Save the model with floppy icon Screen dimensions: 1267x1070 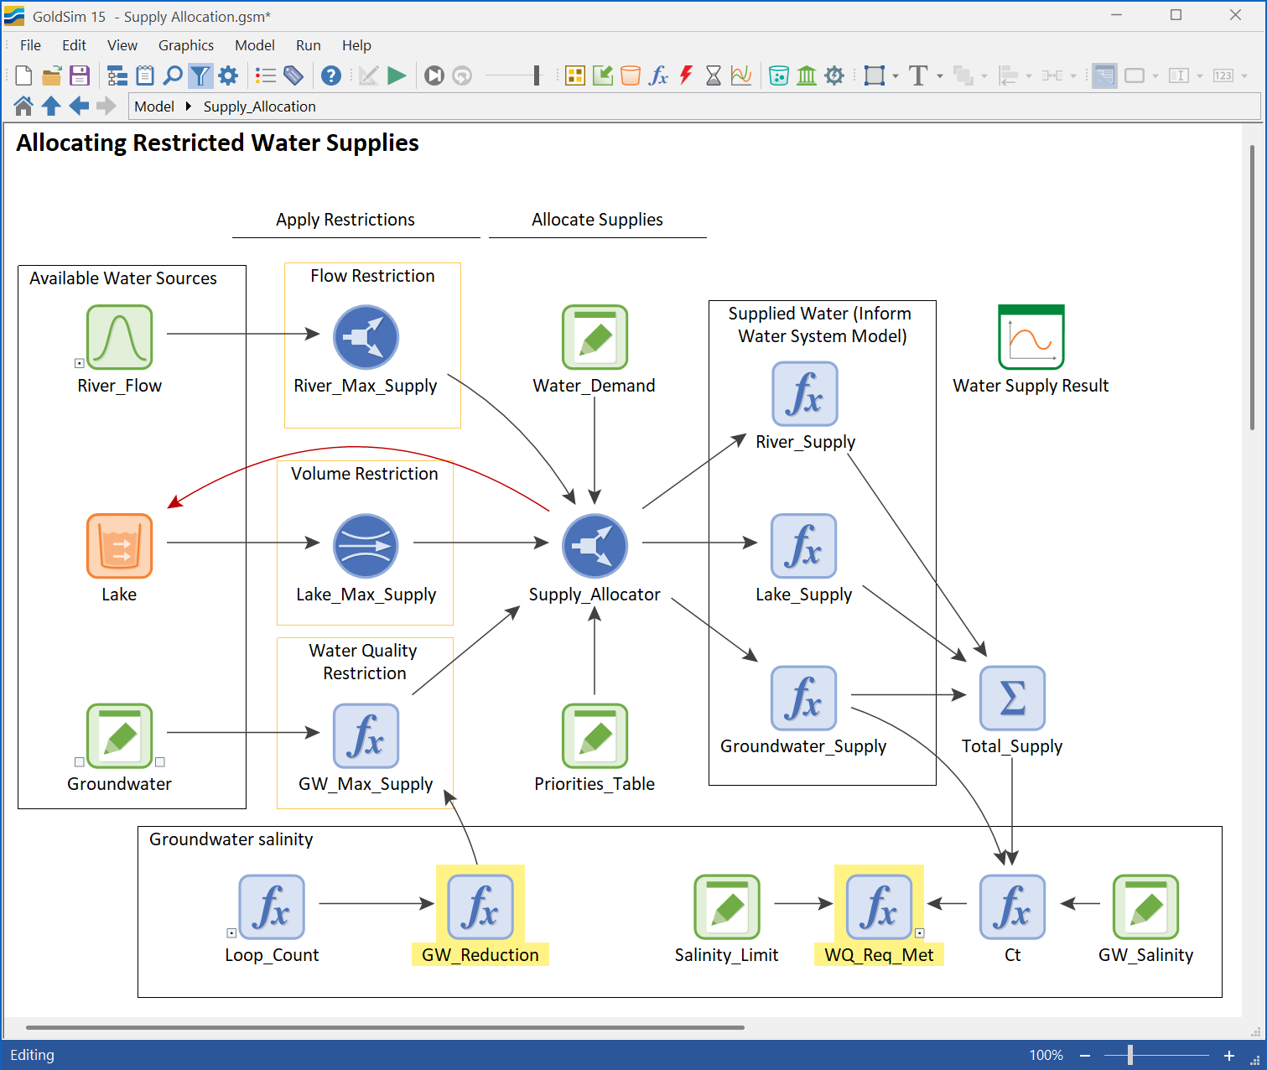[79, 75]
